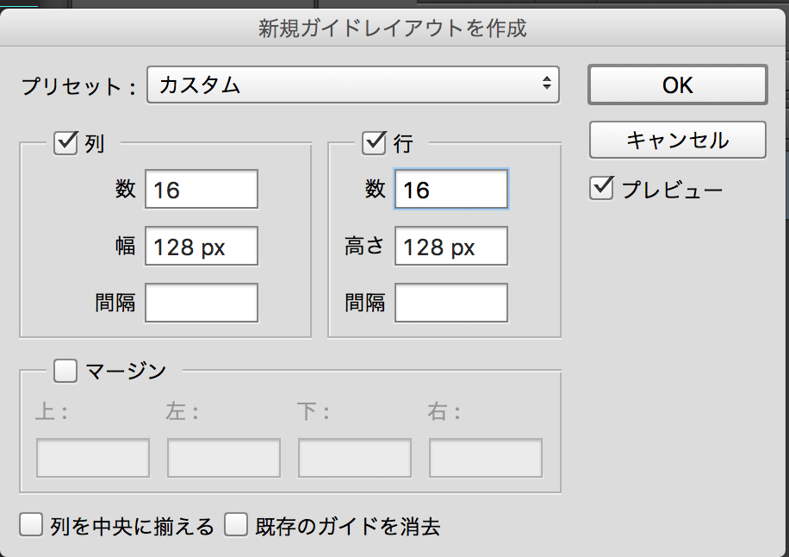789x557 pixels.
Task: Focus the 列 数 field with 16
Action: 202,190
